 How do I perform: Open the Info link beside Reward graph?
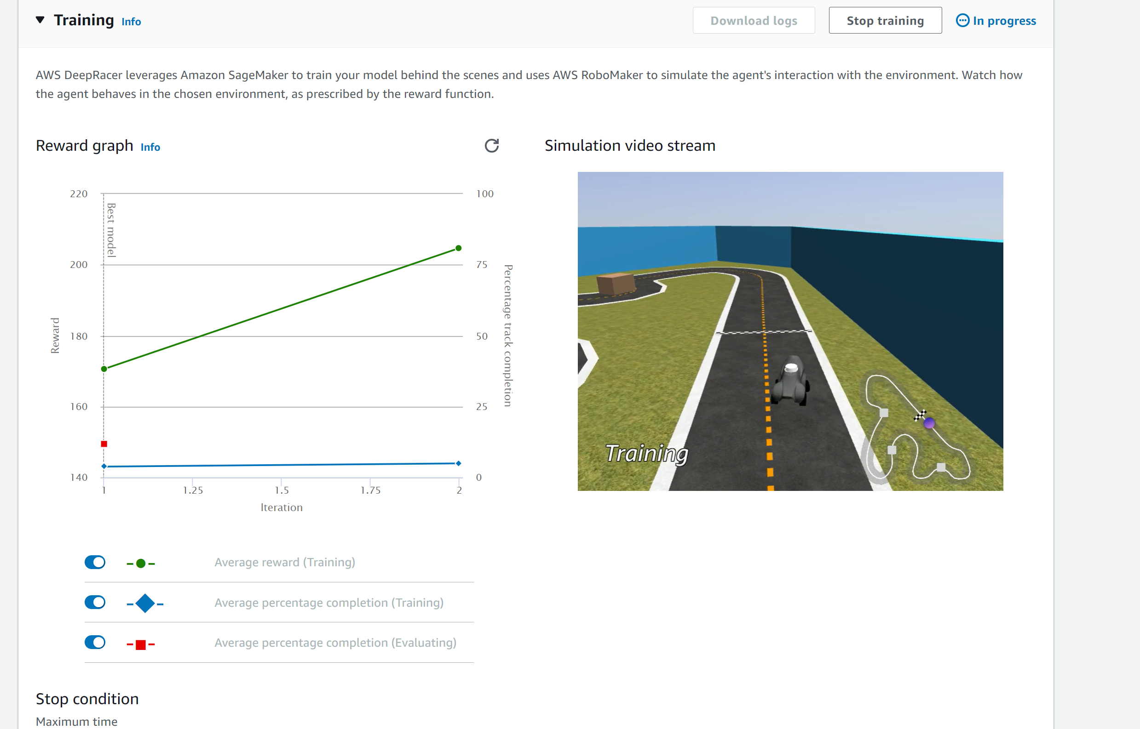(150, 147)
